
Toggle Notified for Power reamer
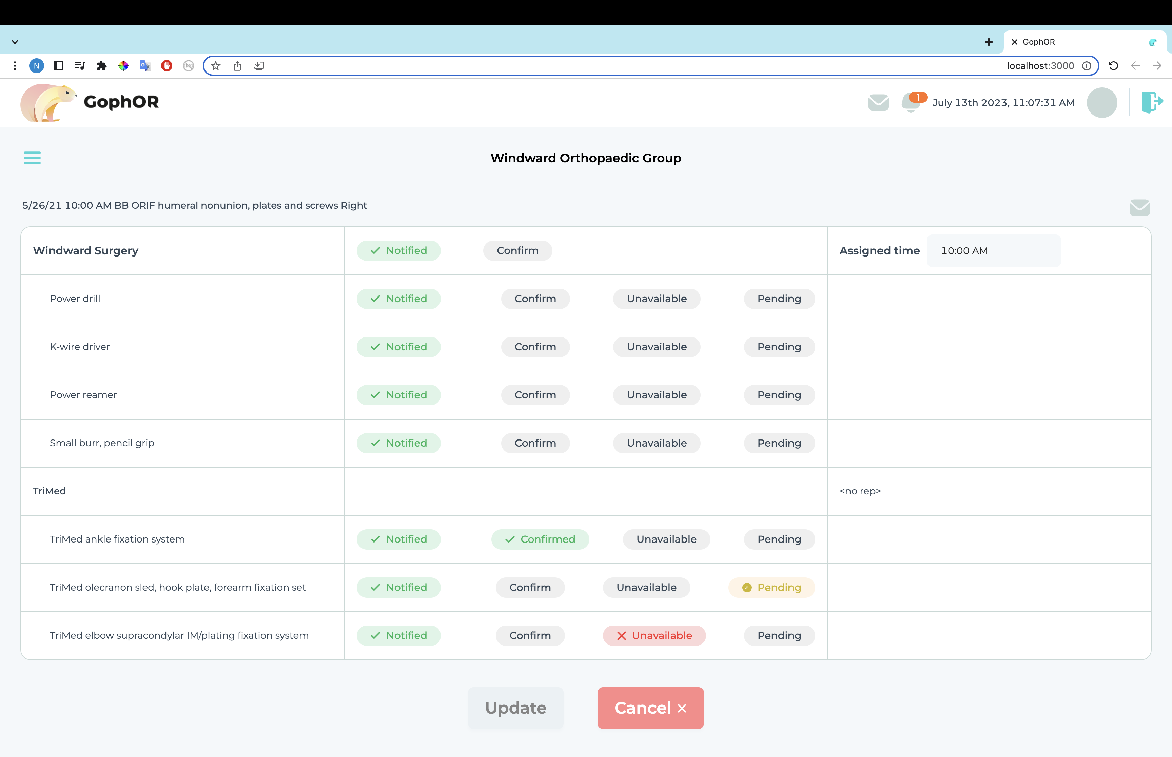click(398, 395)
